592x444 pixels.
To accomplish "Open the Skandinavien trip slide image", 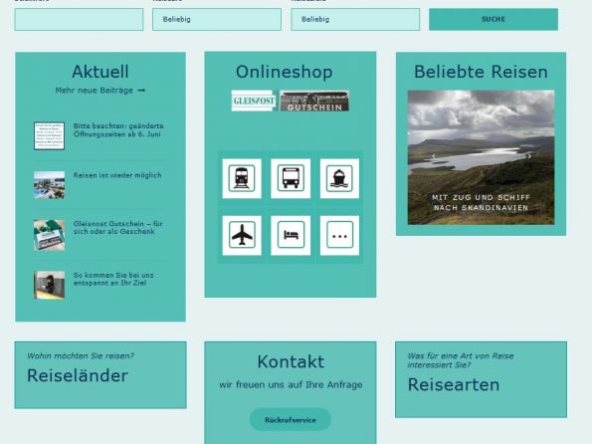I will point(481,157).
